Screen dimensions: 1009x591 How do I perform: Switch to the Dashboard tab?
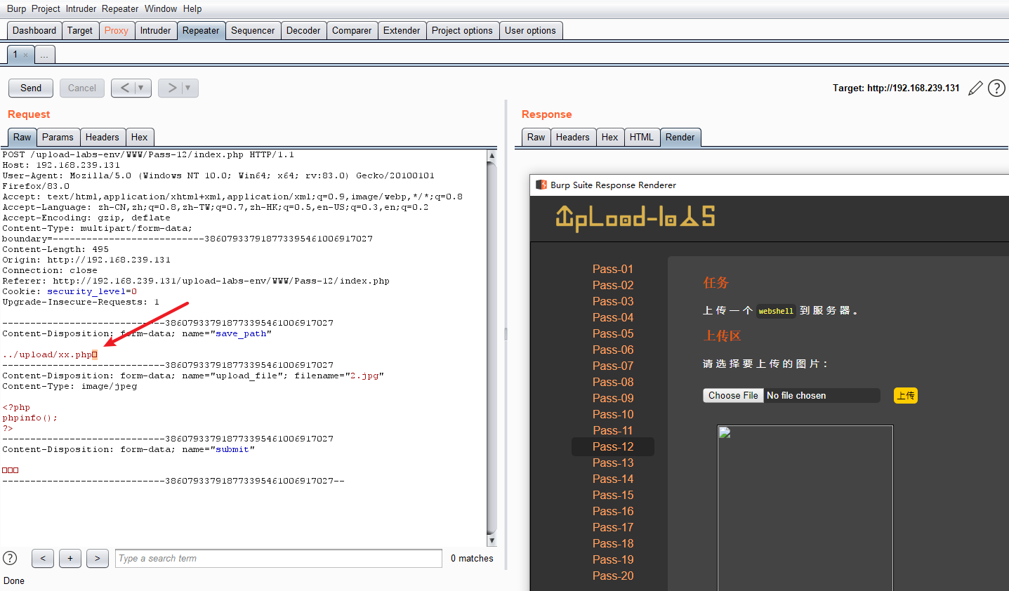(x=34, y=30)
